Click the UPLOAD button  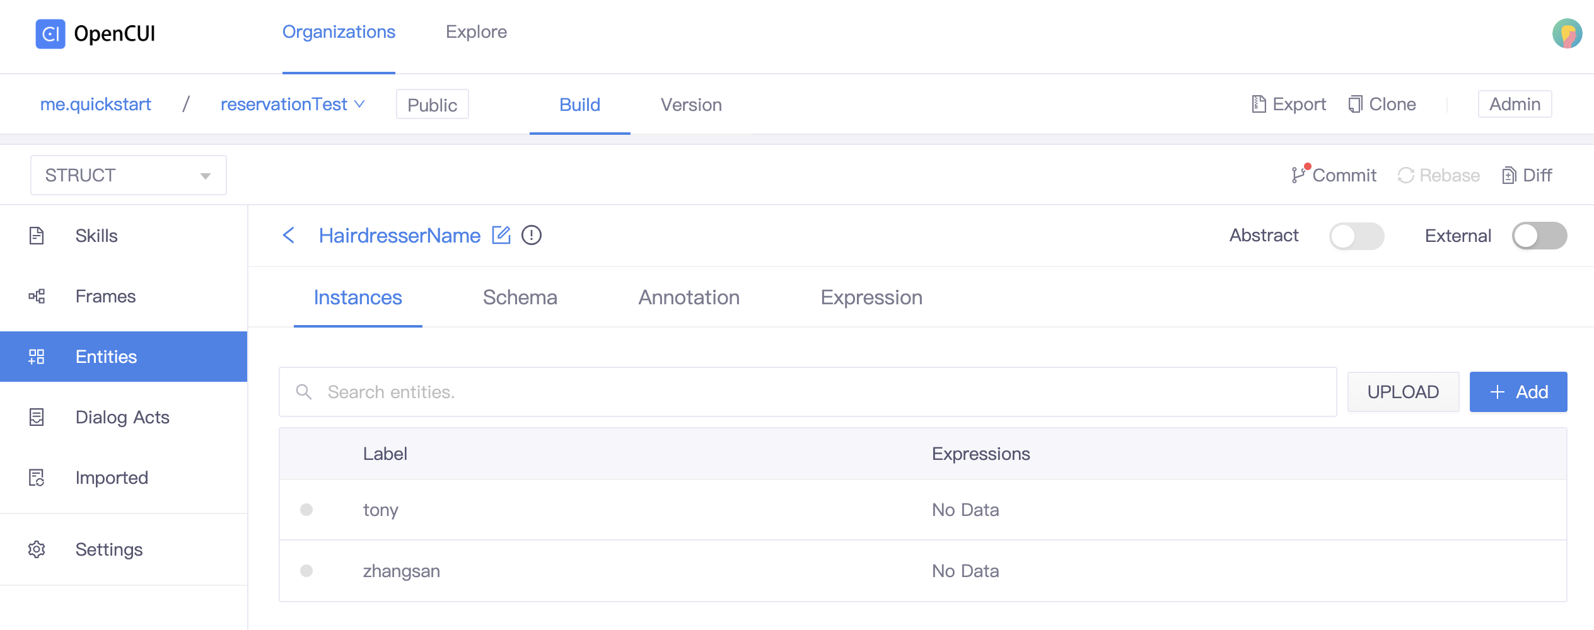pos(1403,392)
